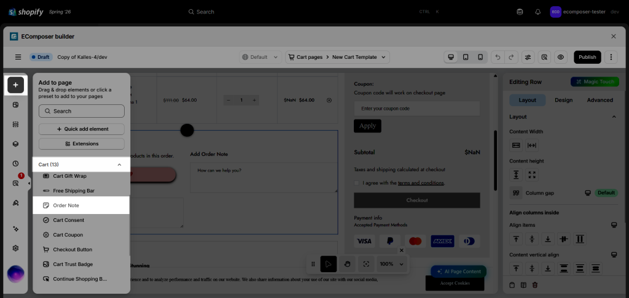
Task: Delete the row with trash icon
Action: (x=535, y=285)
